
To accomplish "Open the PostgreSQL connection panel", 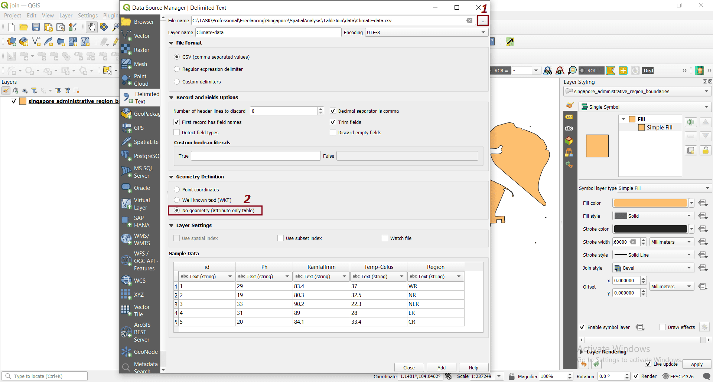I will point(141,155).
